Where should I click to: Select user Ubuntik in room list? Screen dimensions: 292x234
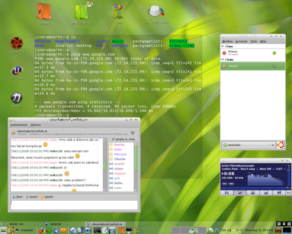click(120, 159)
